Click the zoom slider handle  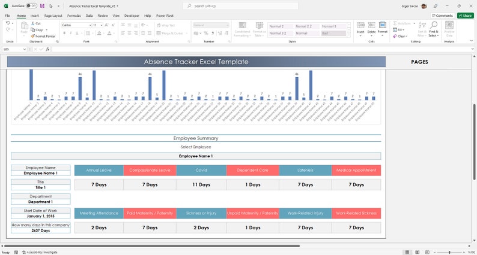tap(449, 252)
